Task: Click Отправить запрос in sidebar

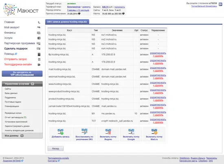Action: (15, 59)
